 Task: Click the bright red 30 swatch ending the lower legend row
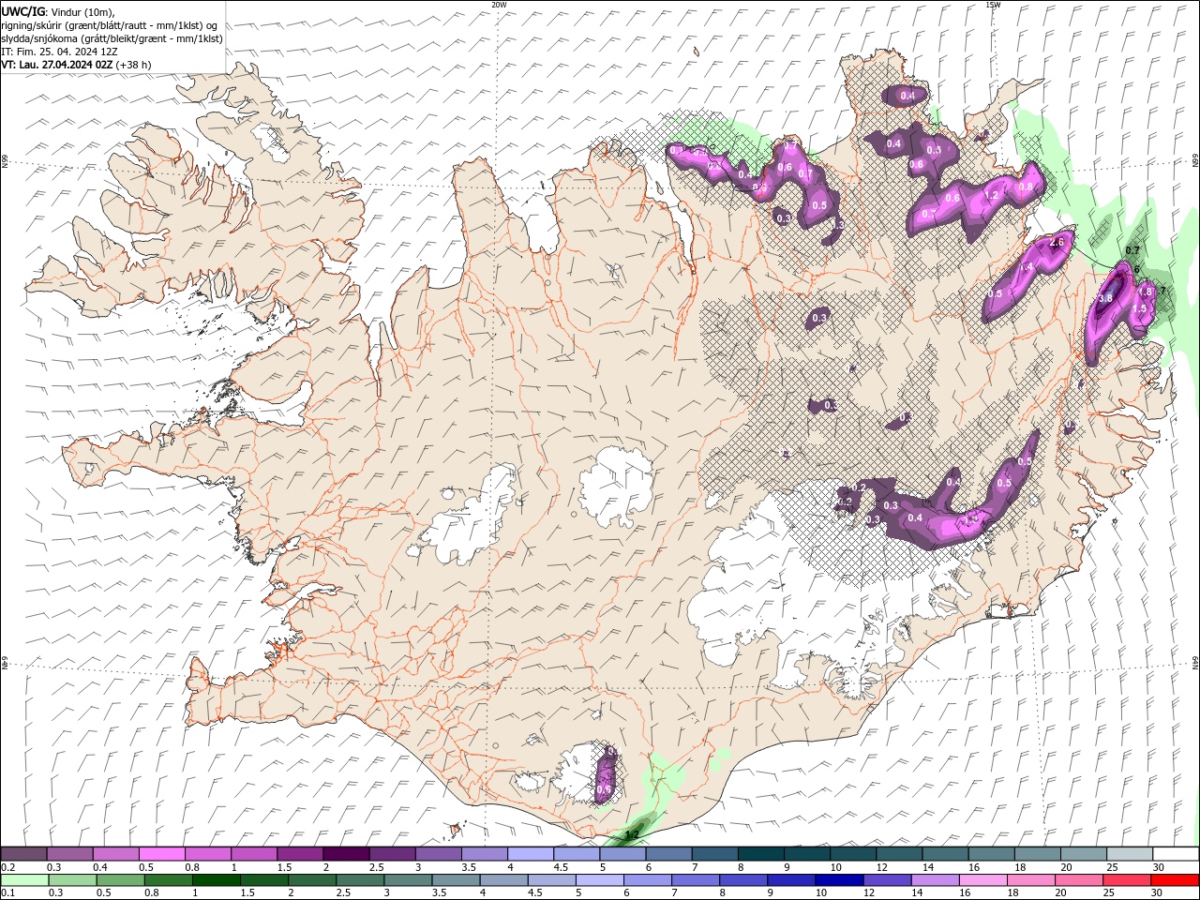coord(1174,880)
